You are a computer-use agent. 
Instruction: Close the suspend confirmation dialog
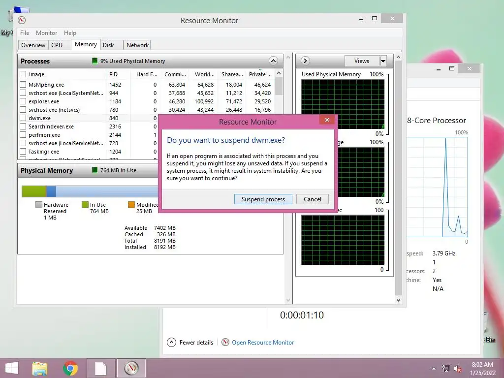coord(327,120)
